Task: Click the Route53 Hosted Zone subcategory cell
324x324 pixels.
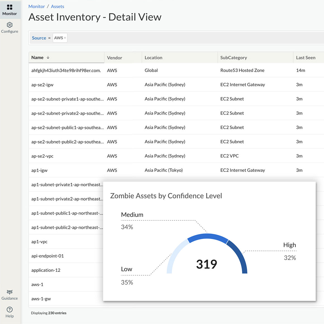Action: [242, 70]
